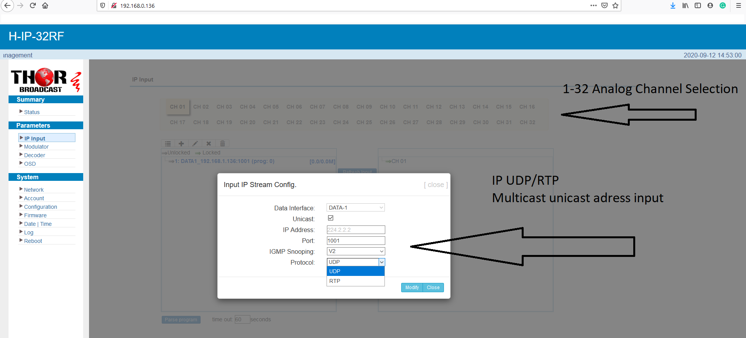Open the Firmware page link

[x=35, y=215]
